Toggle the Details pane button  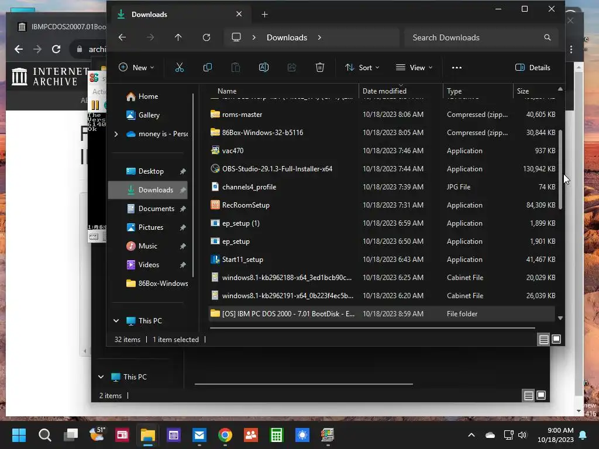point(532,68)
